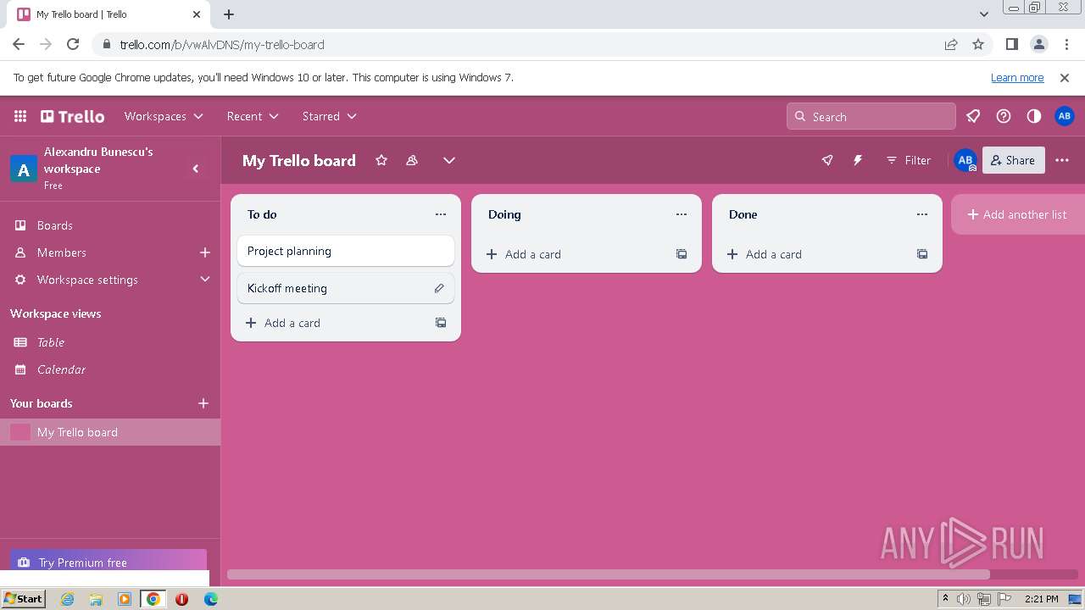This screenshot has height=610, width=1085.
Task: Click workspace A avatar tile
Action: click(23, 169)
